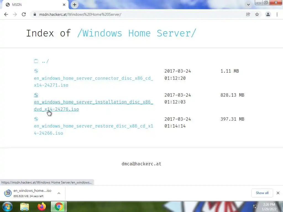Viewport: 283px width, 212px height.
Task: Expand download item options chevron
Action: point(59,193)
